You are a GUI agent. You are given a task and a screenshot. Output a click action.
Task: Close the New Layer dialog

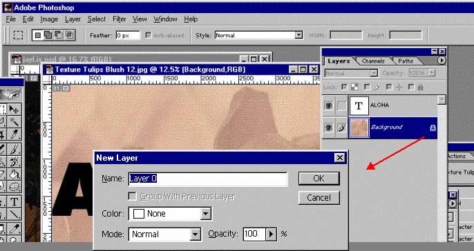pos(340,158)
